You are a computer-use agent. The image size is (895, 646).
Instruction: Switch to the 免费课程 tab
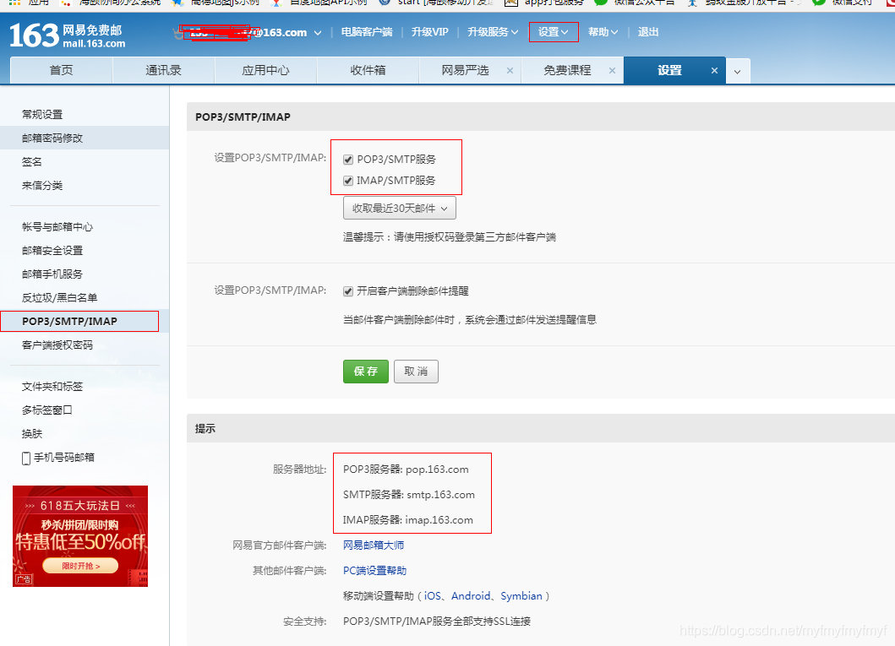pyautogui.click(x=567, y=70)
